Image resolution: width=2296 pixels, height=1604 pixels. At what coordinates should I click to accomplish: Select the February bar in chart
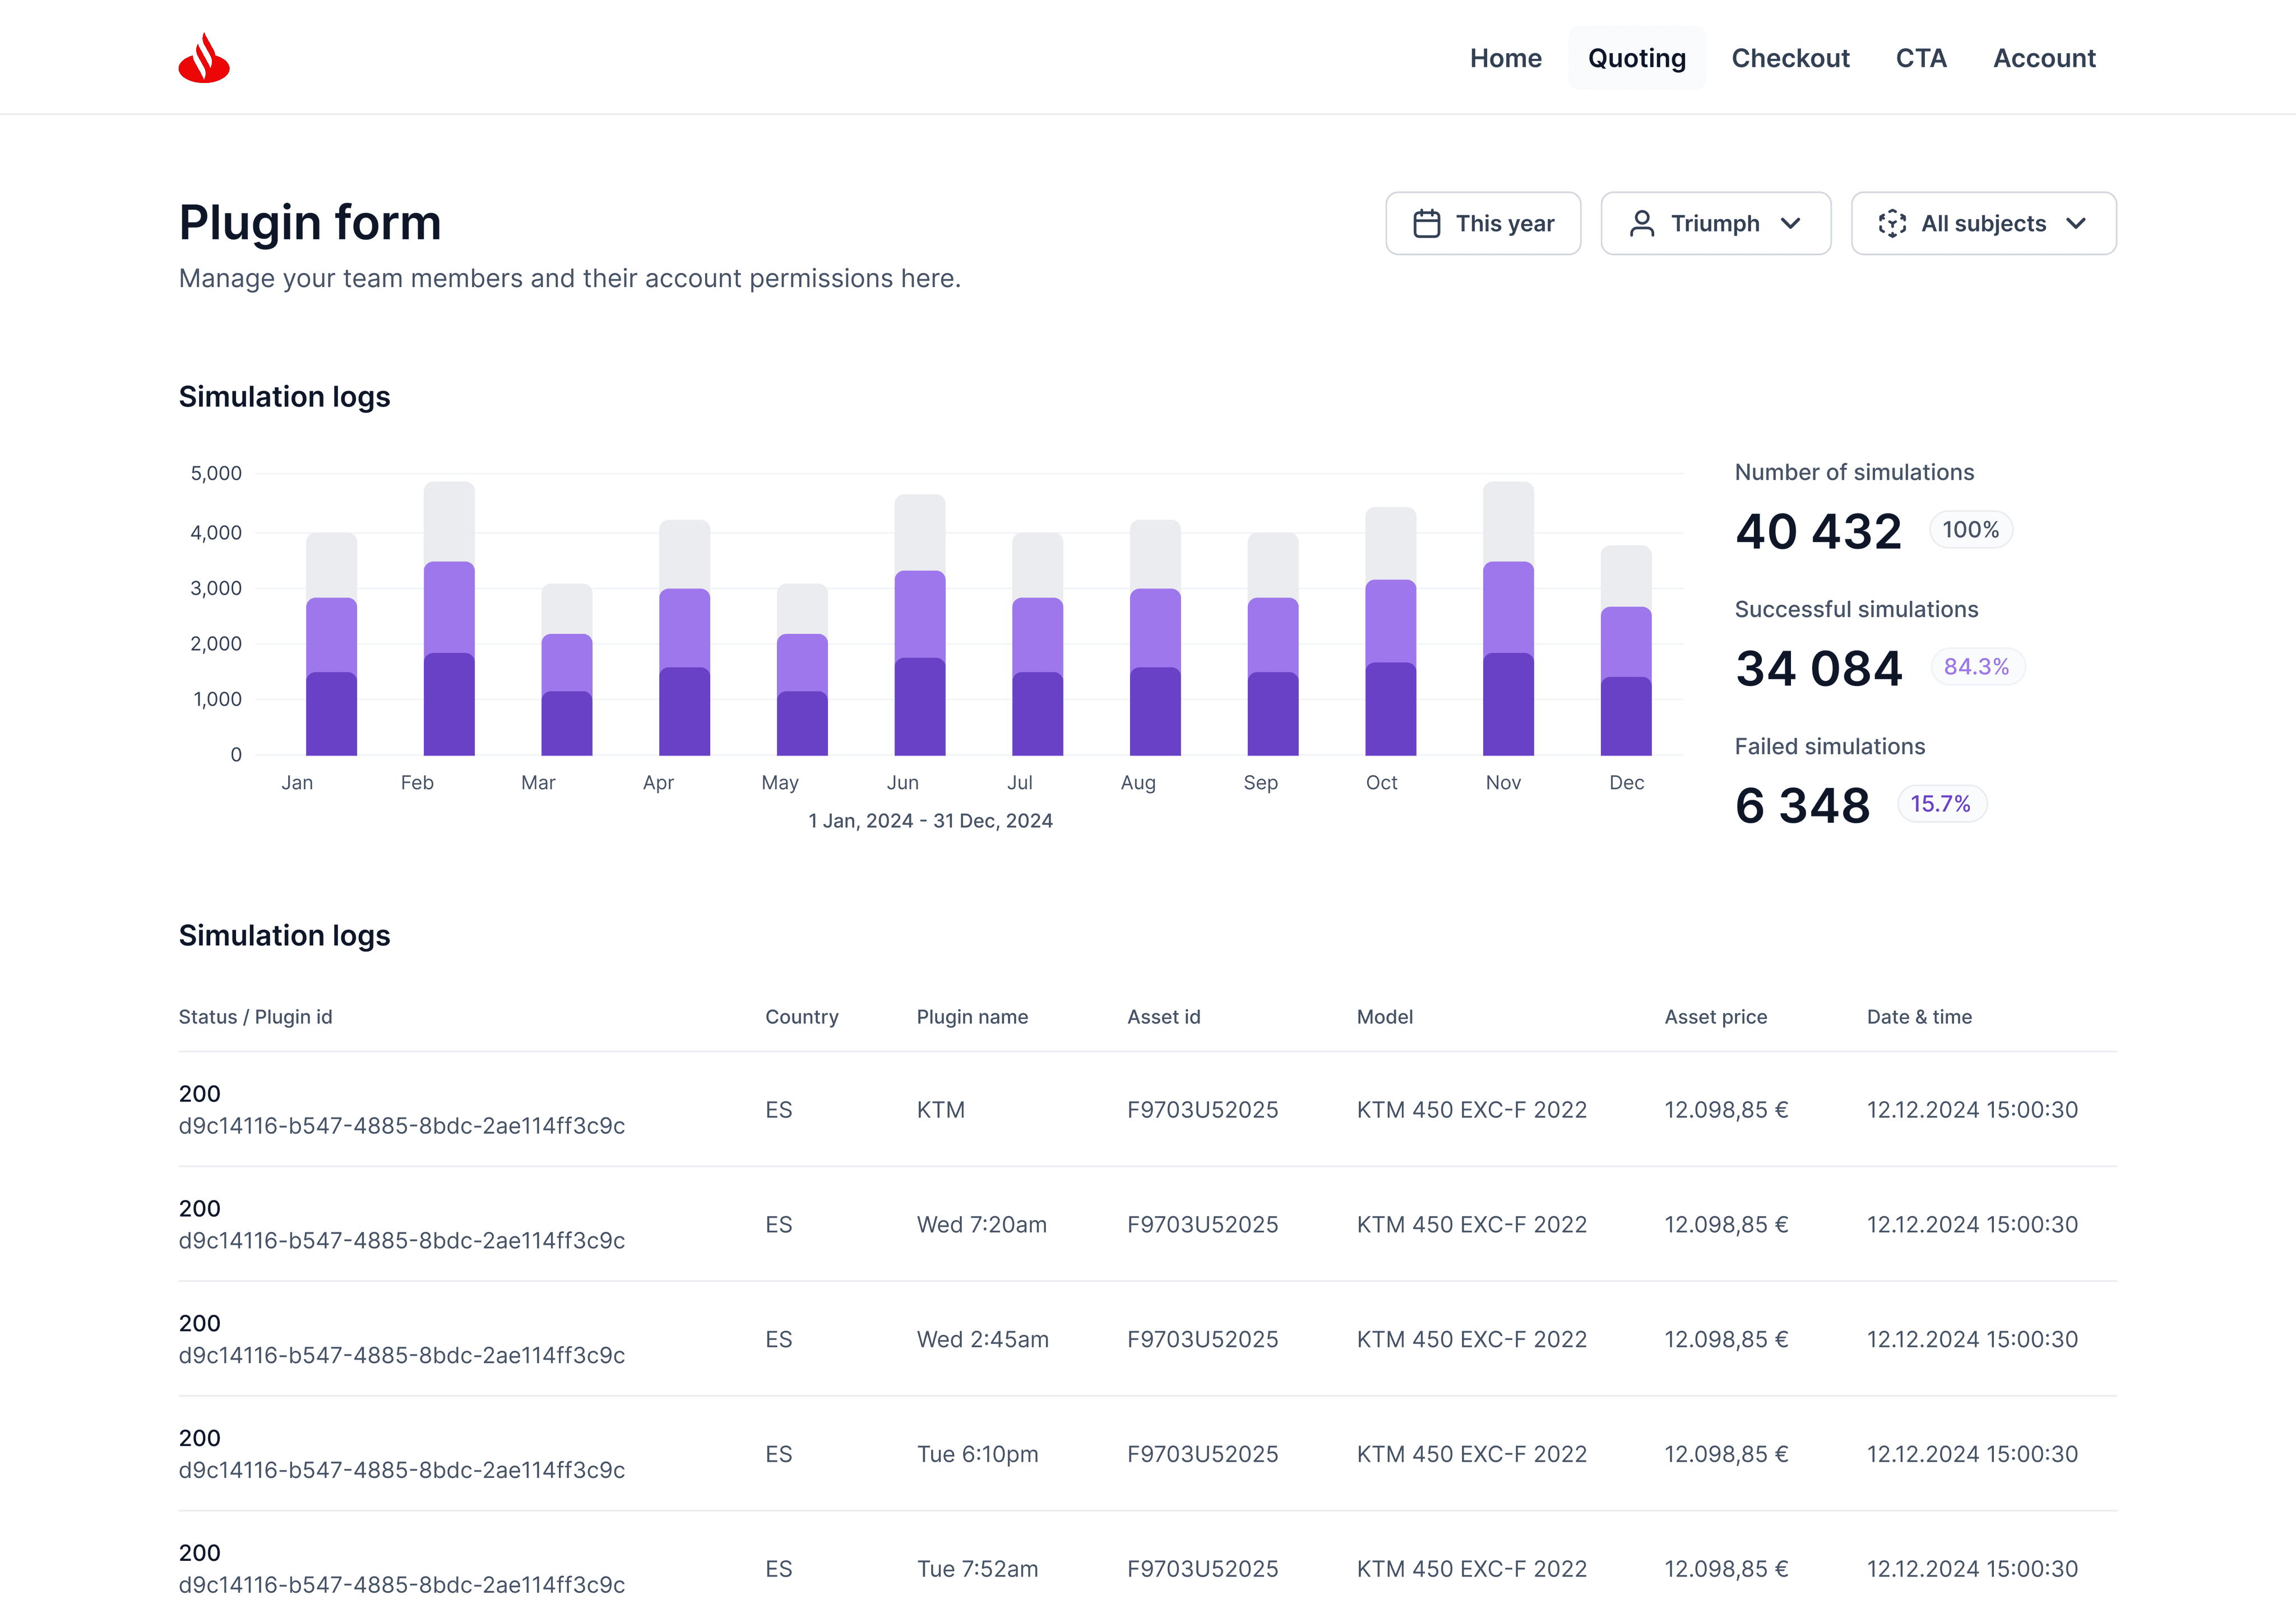(x=449, y=618)
